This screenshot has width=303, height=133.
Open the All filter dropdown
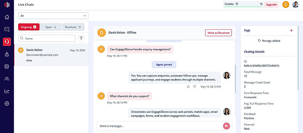pyautogui.click(x=53, y=16)
